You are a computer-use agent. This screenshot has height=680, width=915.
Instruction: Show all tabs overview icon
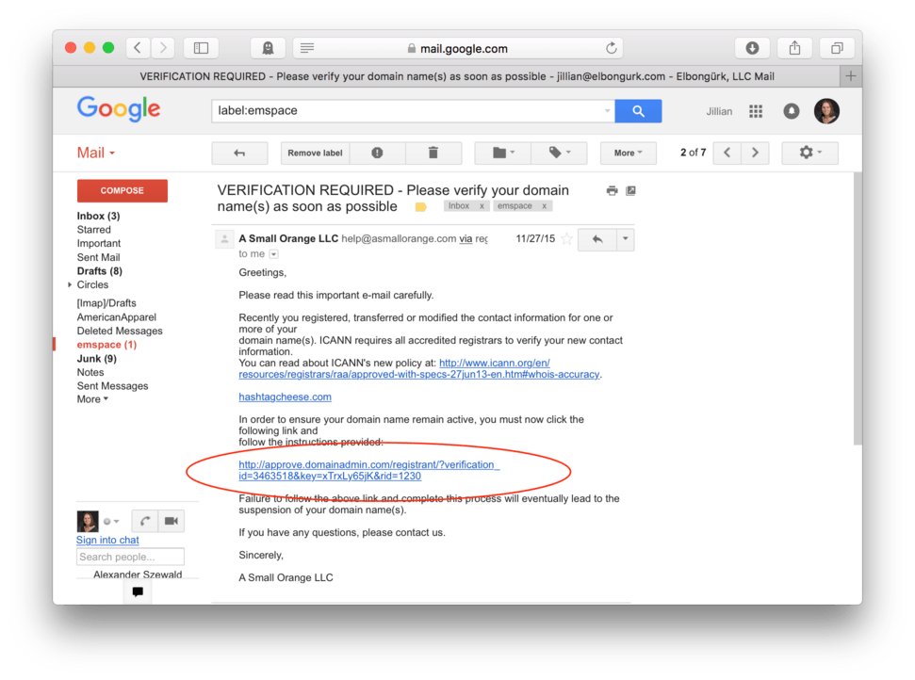837,48
